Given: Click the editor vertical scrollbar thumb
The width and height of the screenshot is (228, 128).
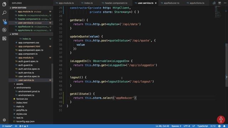Looking at the screenshot, I should click(227, 65).
